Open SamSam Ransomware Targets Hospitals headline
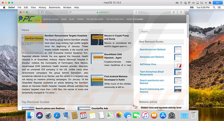 (x=66, y=36)
